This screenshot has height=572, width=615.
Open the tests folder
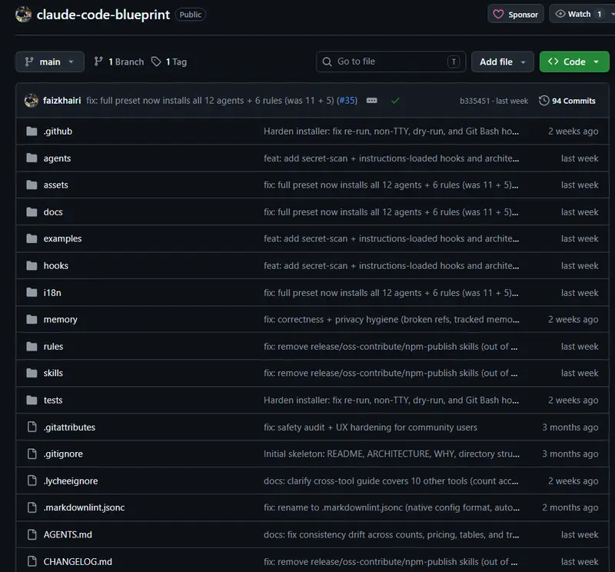point(53,400)
